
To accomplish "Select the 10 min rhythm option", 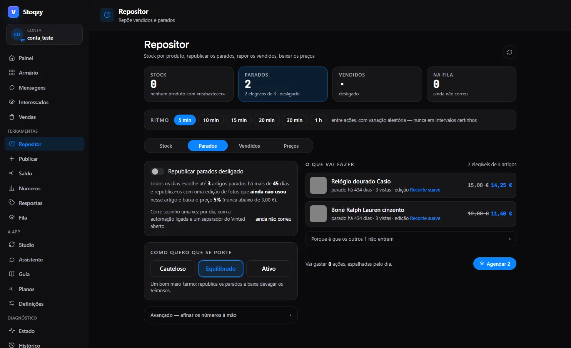I will (x=211, y=120).
